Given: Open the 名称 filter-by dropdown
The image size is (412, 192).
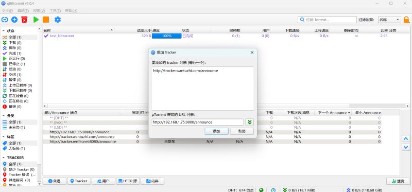Looking at the screenshot, I should pos(389,20).
